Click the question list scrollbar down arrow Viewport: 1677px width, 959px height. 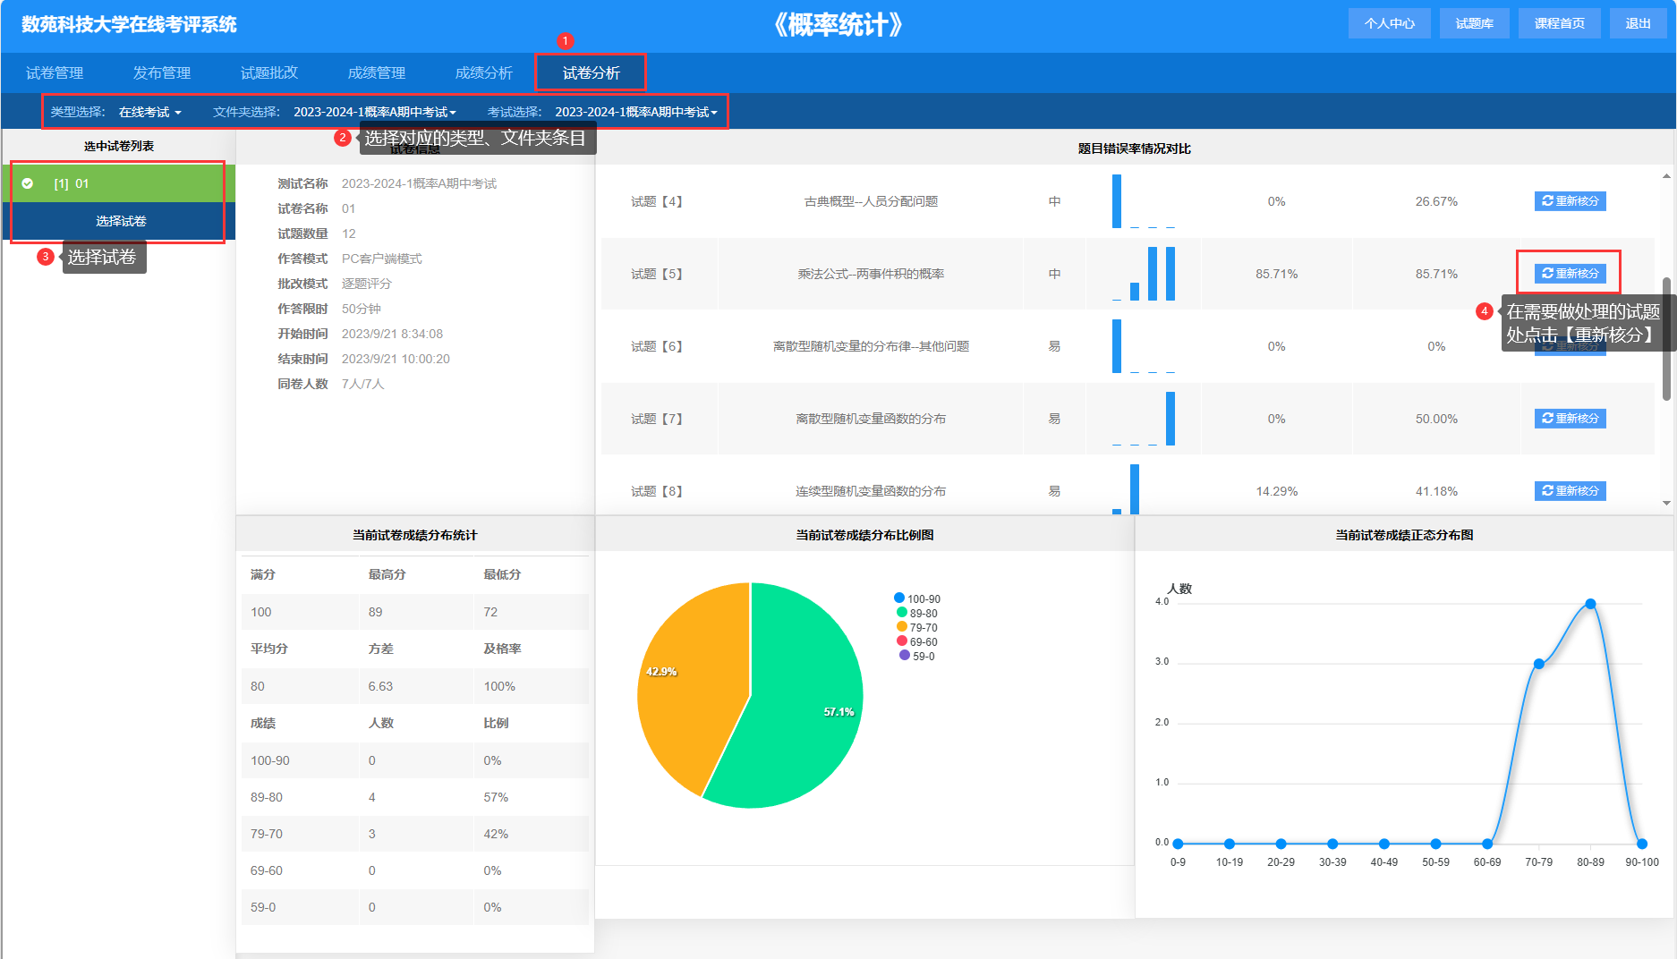[1666, 504]
